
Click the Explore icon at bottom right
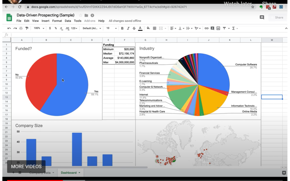[x=284, y=173]
